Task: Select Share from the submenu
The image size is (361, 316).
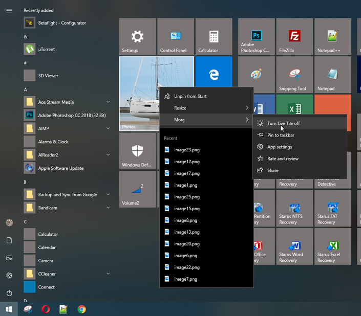Action: (300, 170)
